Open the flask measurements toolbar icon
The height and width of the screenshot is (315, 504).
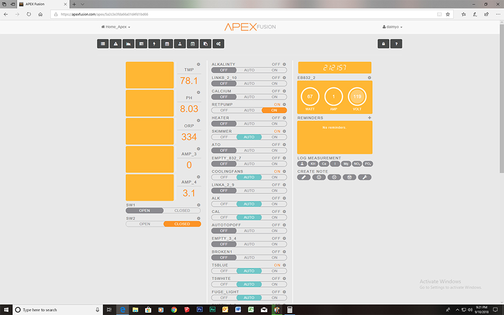coord(180,44)
